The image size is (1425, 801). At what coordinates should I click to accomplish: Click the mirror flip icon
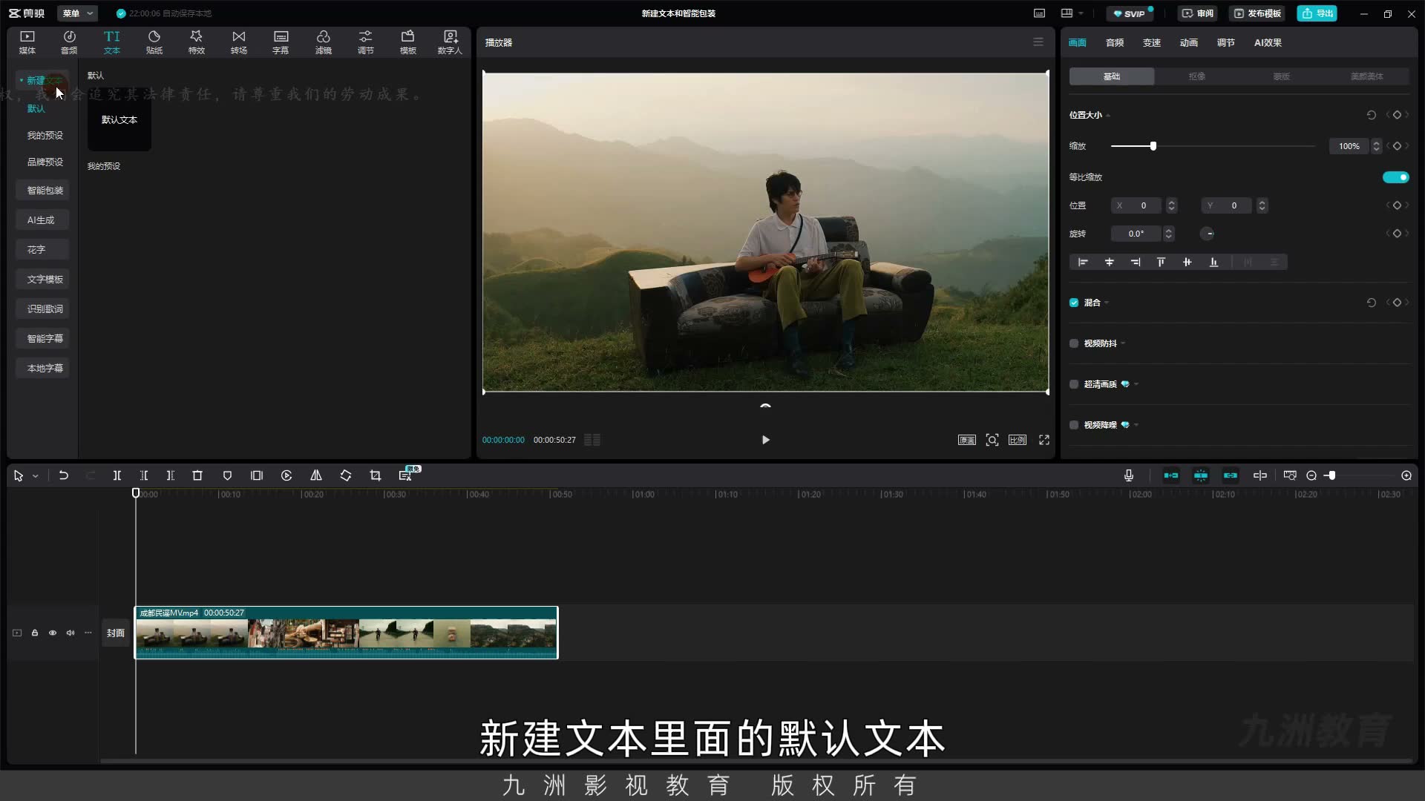tap(316, 475)
